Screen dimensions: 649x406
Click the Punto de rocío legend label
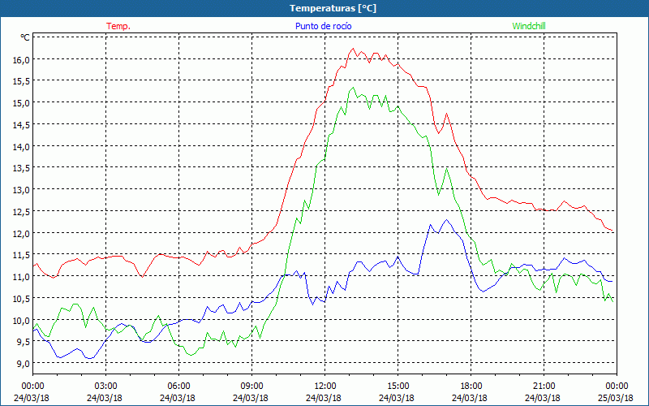pos(323,26)
